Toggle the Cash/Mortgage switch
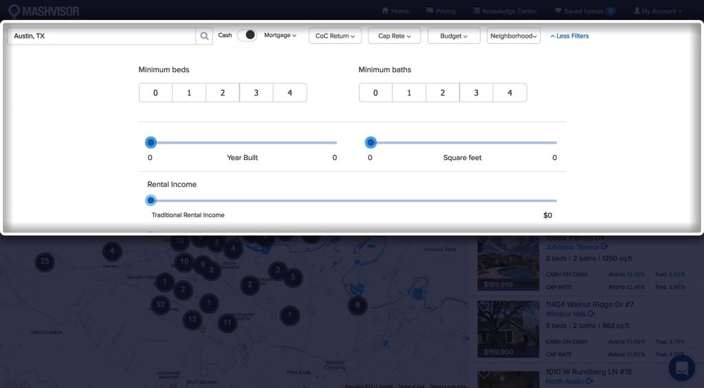The height and width of the screenshot is (388, 704). tap(247, 35)
